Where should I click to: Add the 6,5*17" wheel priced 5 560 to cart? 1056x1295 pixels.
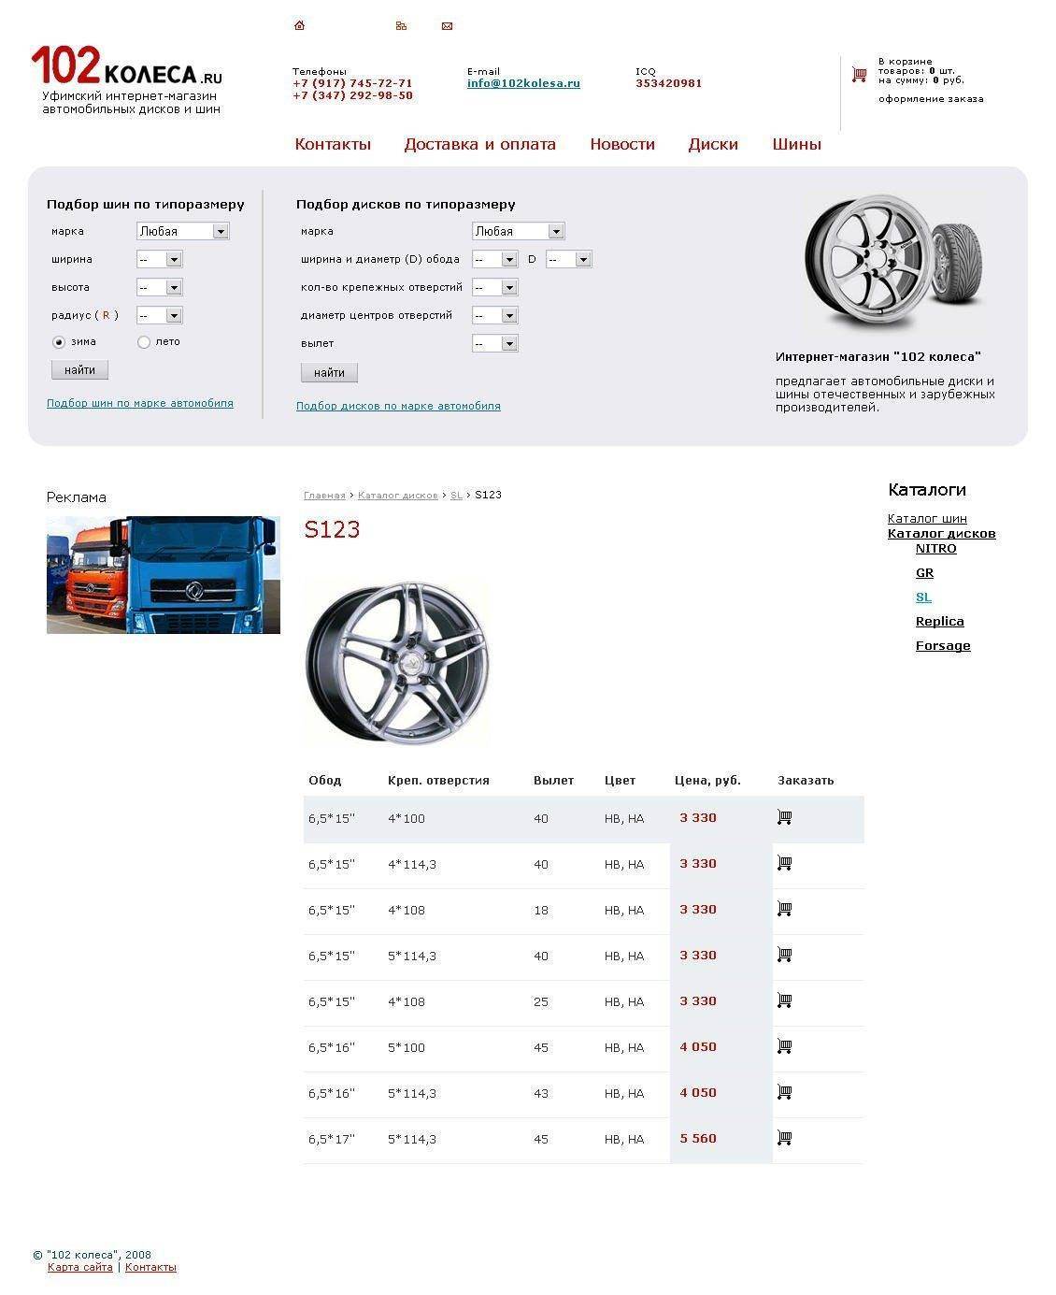tap(784, 1139)
